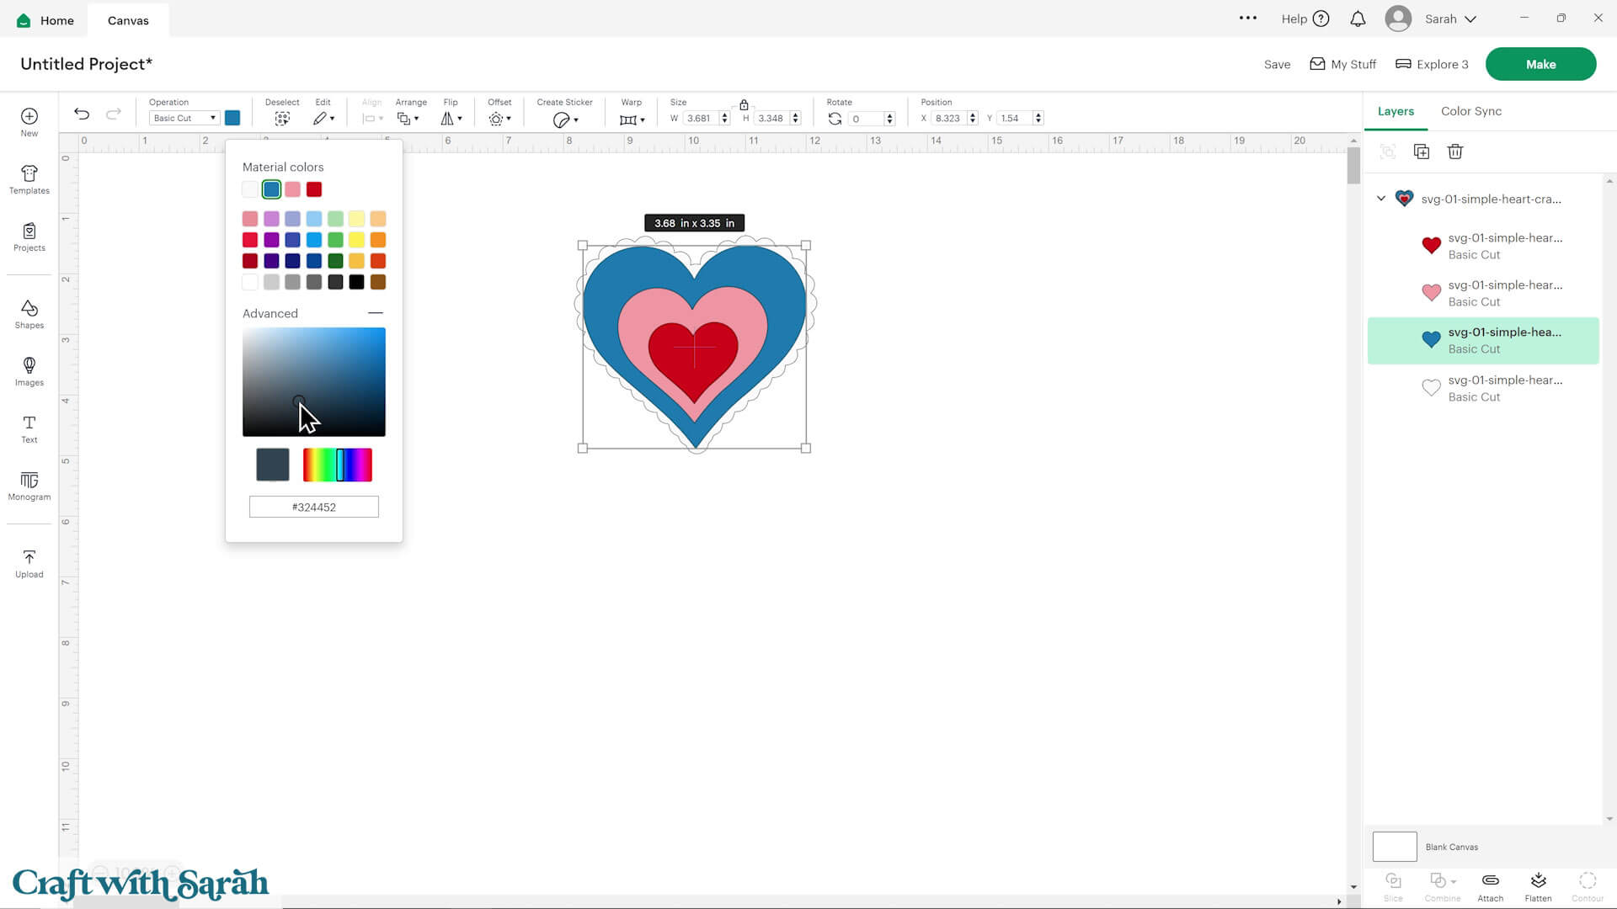Open the Templates panel

coord(29,179)
